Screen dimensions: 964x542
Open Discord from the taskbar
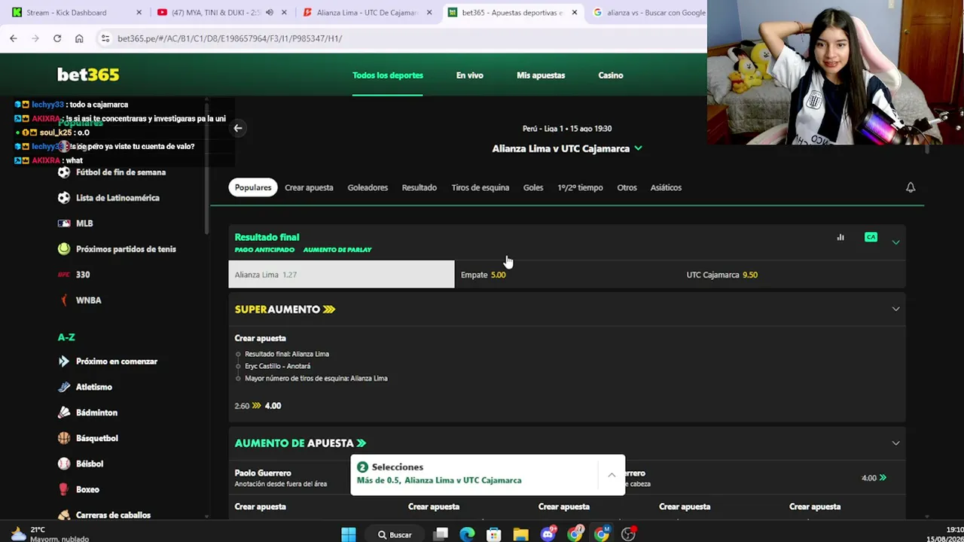(548, 534)
